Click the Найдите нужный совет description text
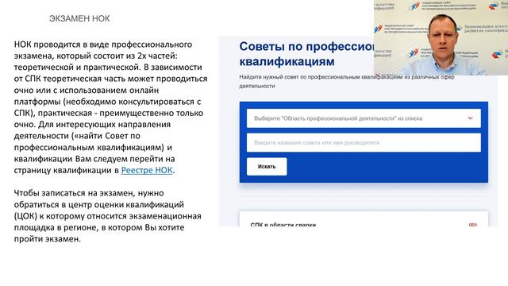The width and height of the screenshot is (508, 286). [347, 81]
